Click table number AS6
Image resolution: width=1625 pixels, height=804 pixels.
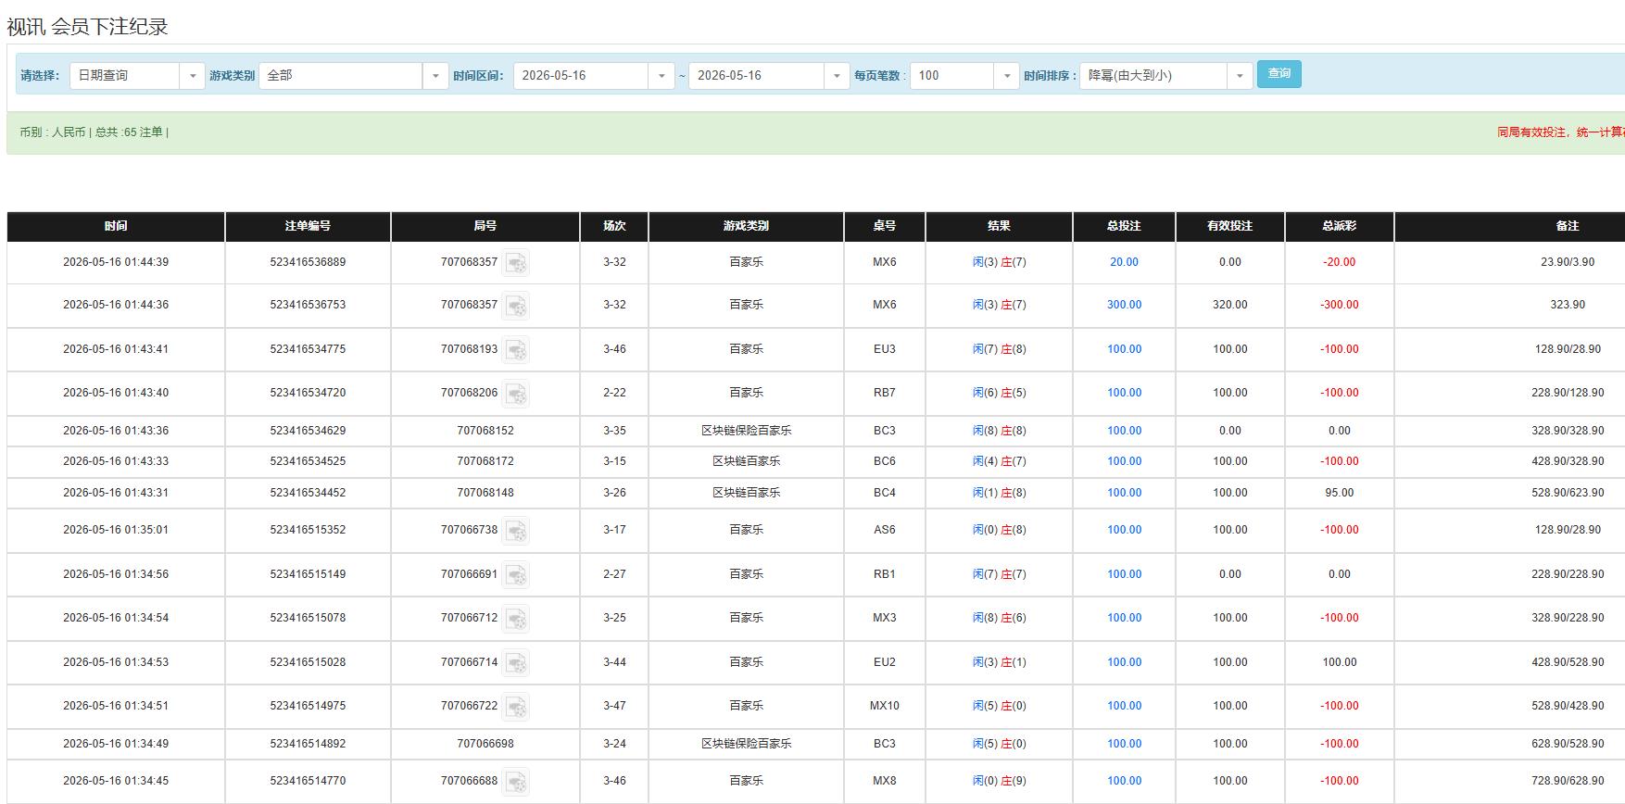tap(885, 530)
